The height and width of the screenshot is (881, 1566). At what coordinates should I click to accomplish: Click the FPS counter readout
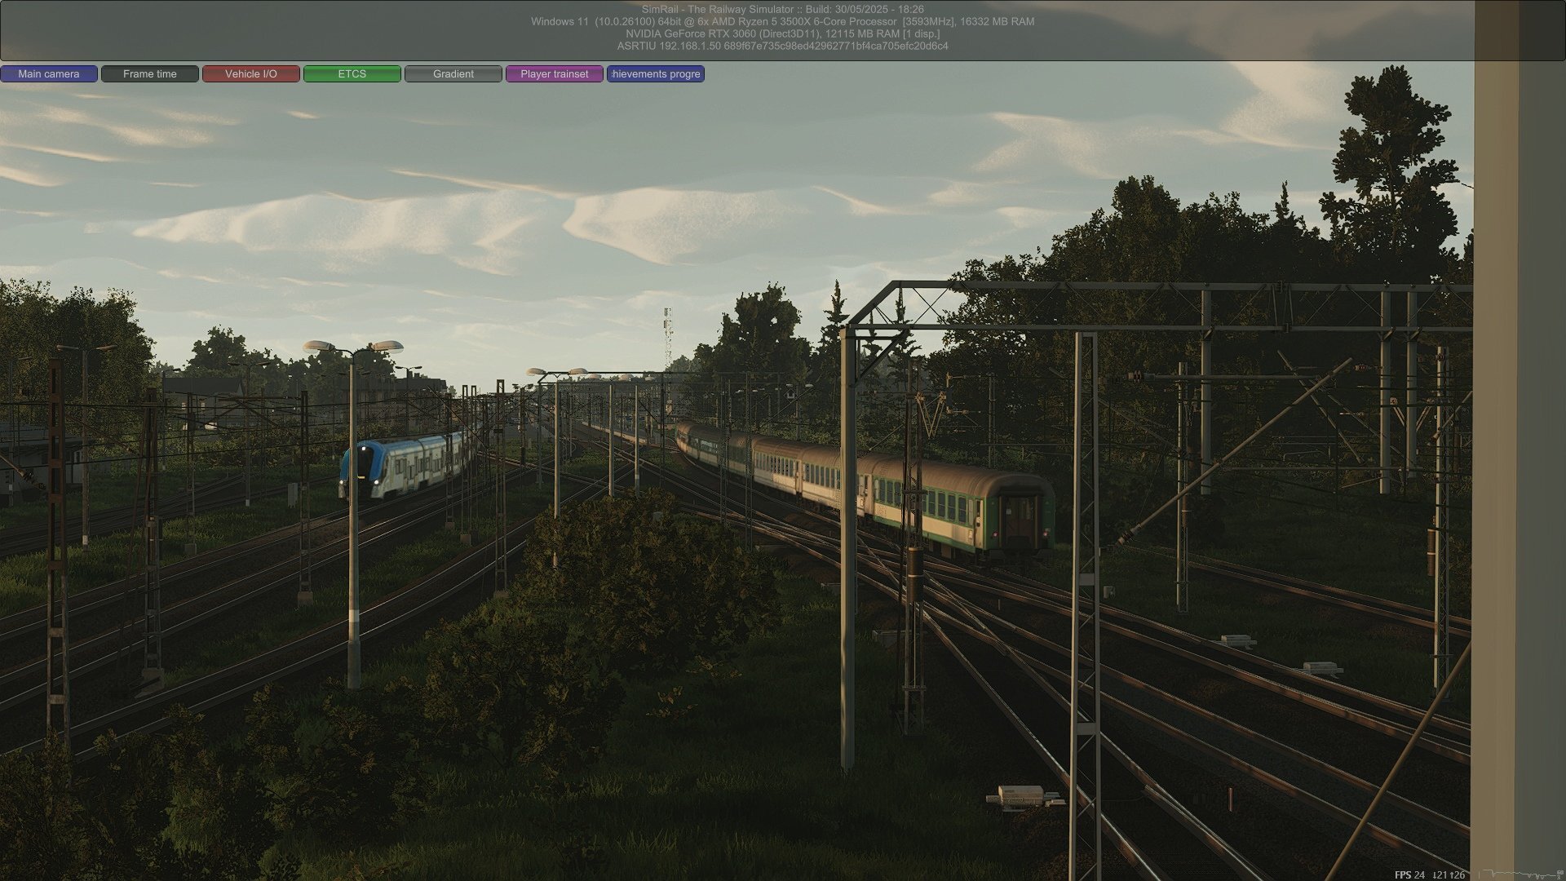pyautogui.click(x=1409, y=874)
